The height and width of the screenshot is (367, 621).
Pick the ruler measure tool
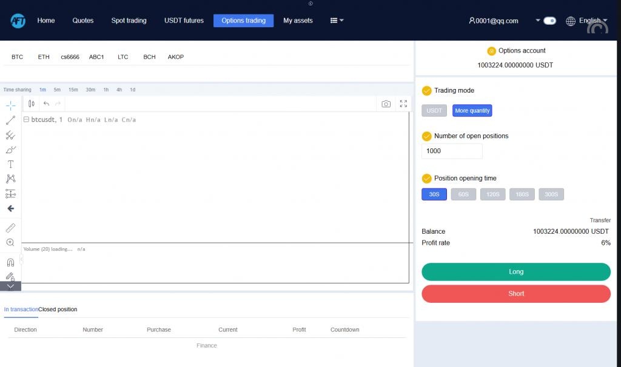[x=10, y=228]
